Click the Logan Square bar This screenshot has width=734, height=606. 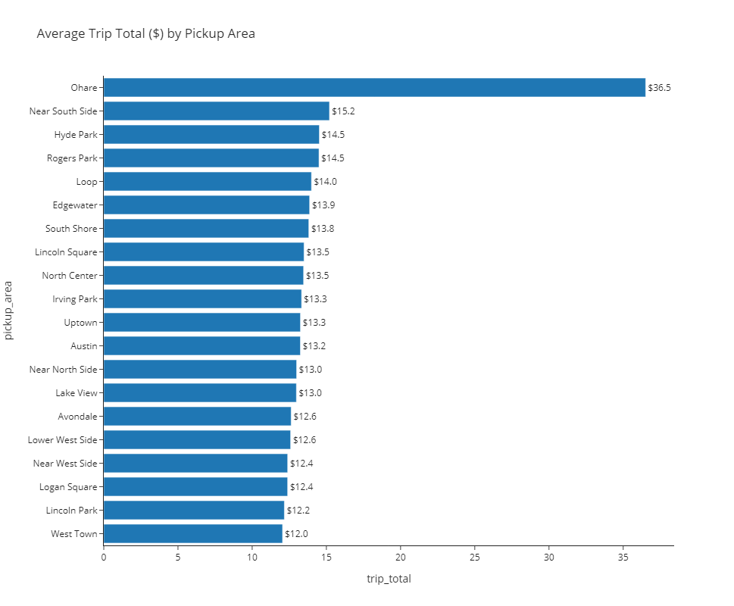pos(195,487)
